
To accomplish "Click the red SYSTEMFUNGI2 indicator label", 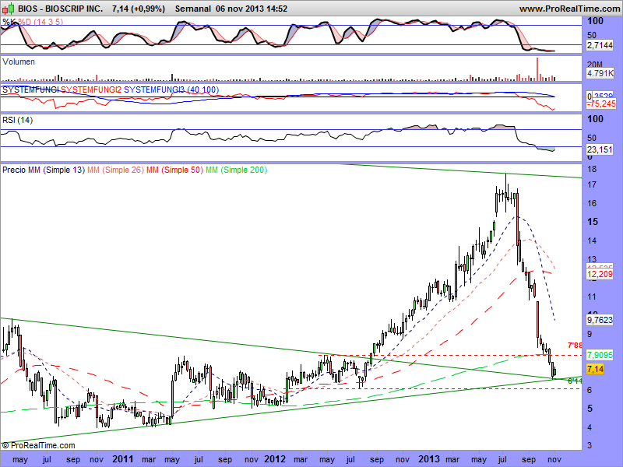I will click(91, 90).
